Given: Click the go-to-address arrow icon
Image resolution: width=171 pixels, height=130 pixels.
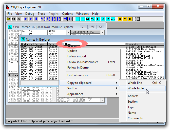Looking at the screenshot, I should coord(65,19).
